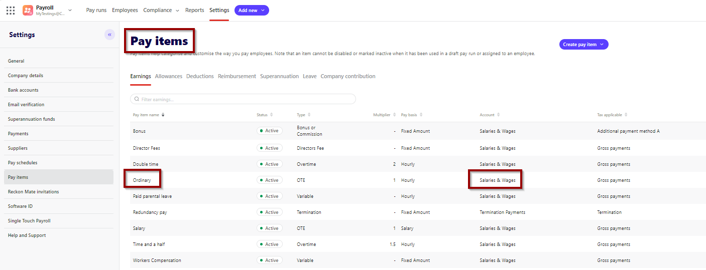
Task: Open the Salary pay item
Action: pos(139,228)
